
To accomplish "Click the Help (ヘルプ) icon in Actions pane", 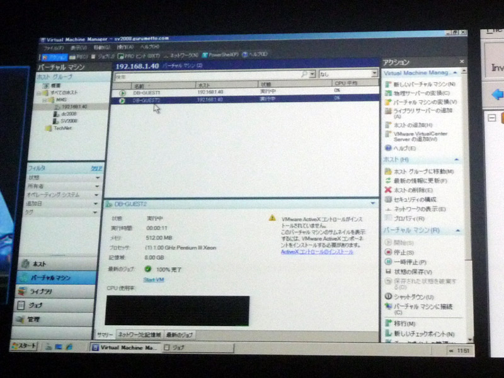I will (388, 148).
